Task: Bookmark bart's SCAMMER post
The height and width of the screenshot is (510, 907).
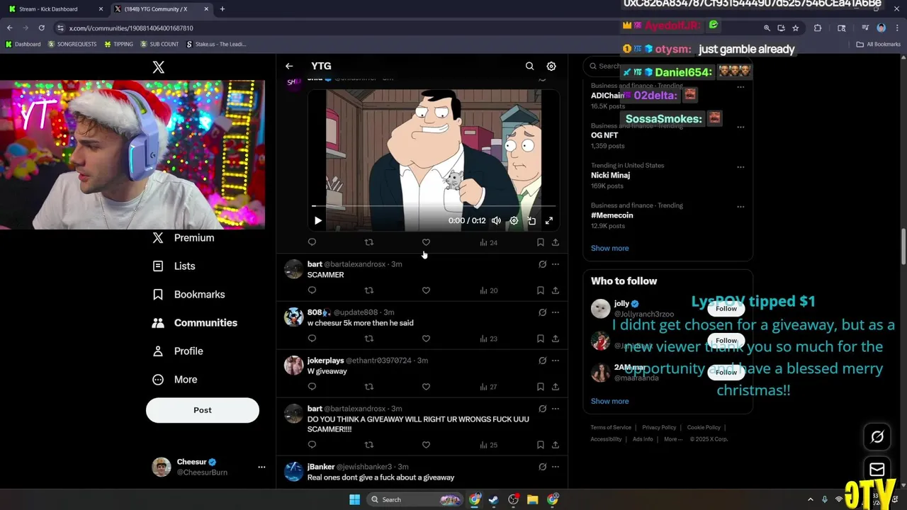Action: point(541,290)
